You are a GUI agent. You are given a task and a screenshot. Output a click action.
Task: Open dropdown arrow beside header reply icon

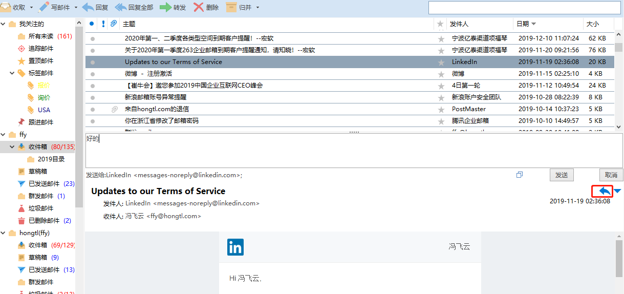coord(617,192)
